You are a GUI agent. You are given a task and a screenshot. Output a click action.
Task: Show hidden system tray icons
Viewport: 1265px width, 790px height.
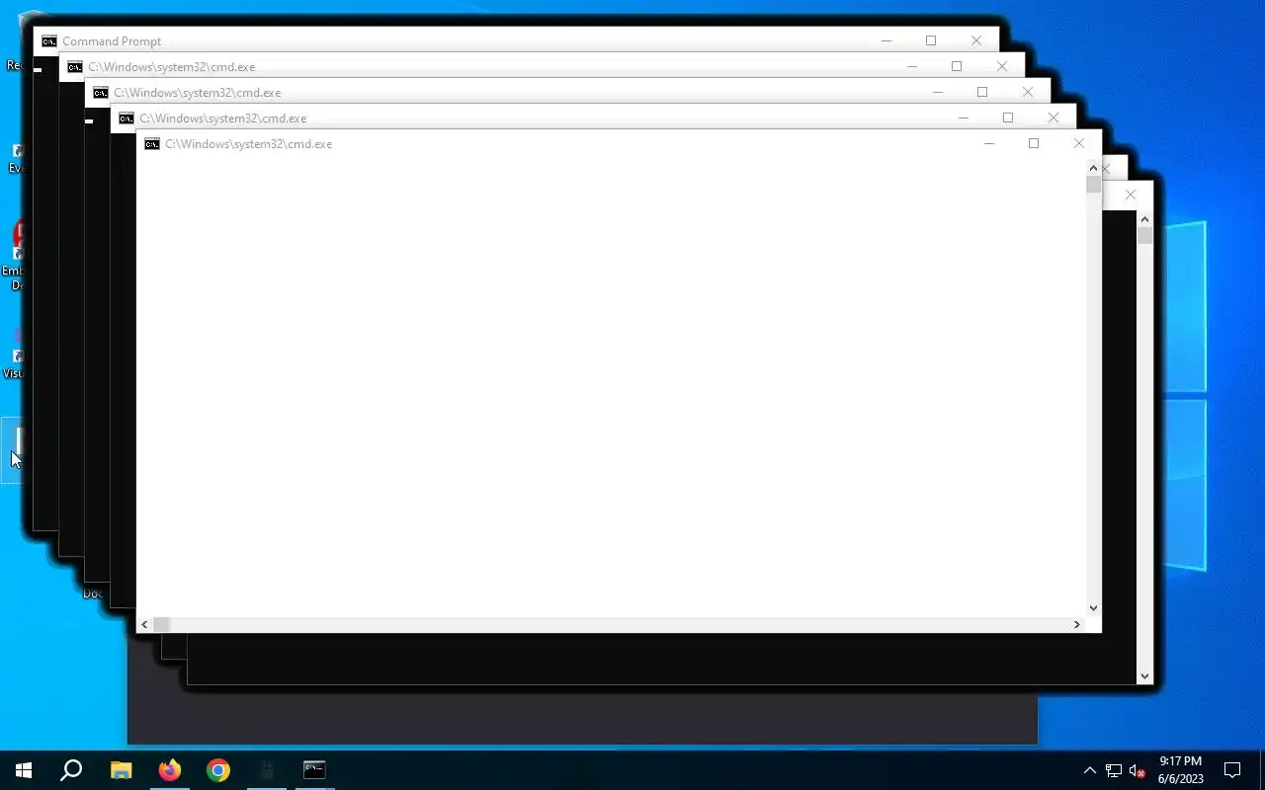(x=1089, y=770)
